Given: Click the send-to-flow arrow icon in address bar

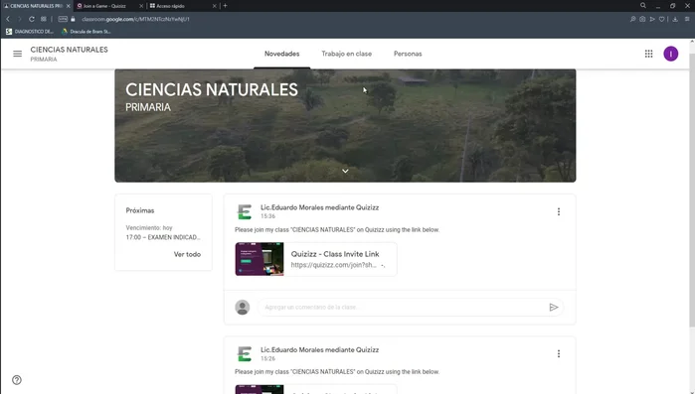Looking at the screenshot, I should 652,19.
